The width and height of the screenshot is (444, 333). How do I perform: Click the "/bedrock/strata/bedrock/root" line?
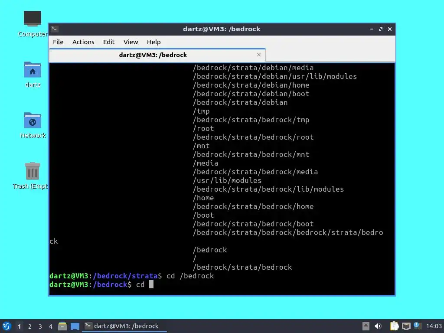253,137
